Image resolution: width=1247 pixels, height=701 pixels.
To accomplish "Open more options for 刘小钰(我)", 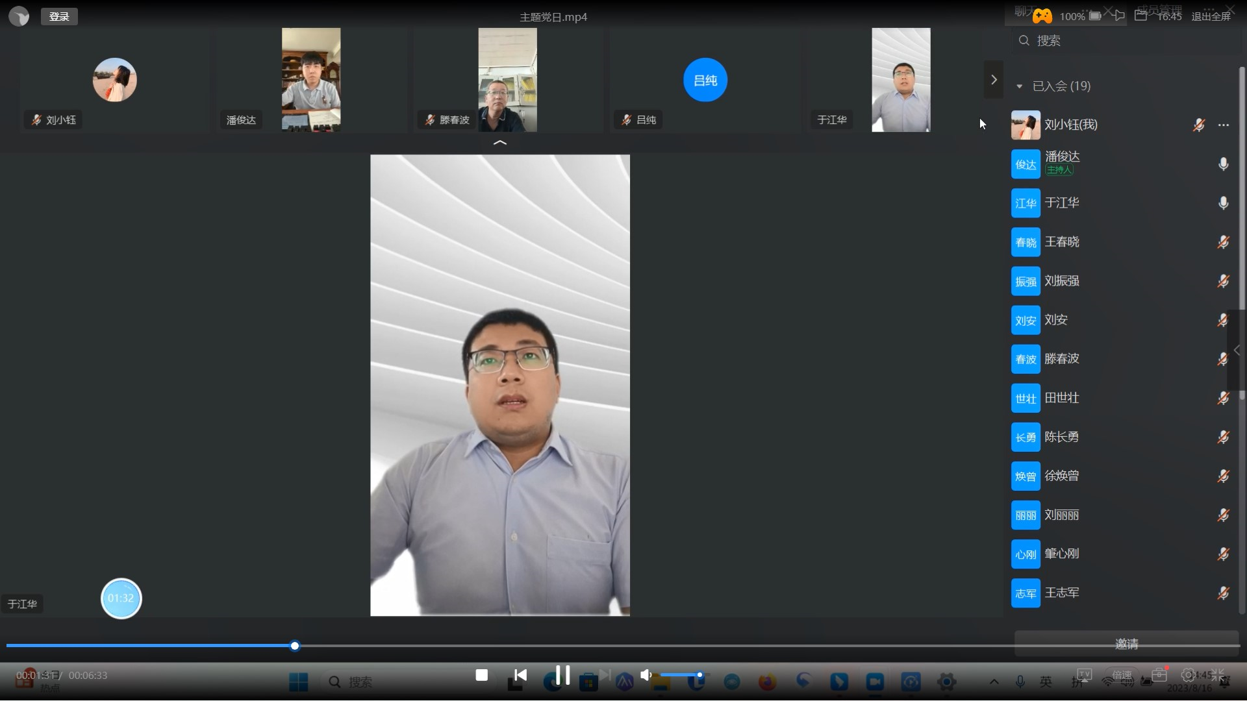I will [1224, 125].
